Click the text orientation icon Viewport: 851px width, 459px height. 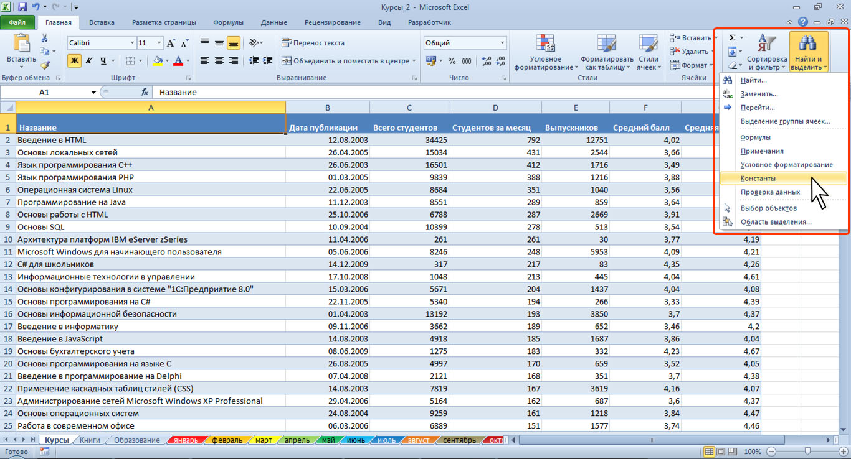click(x=254, y=43)
